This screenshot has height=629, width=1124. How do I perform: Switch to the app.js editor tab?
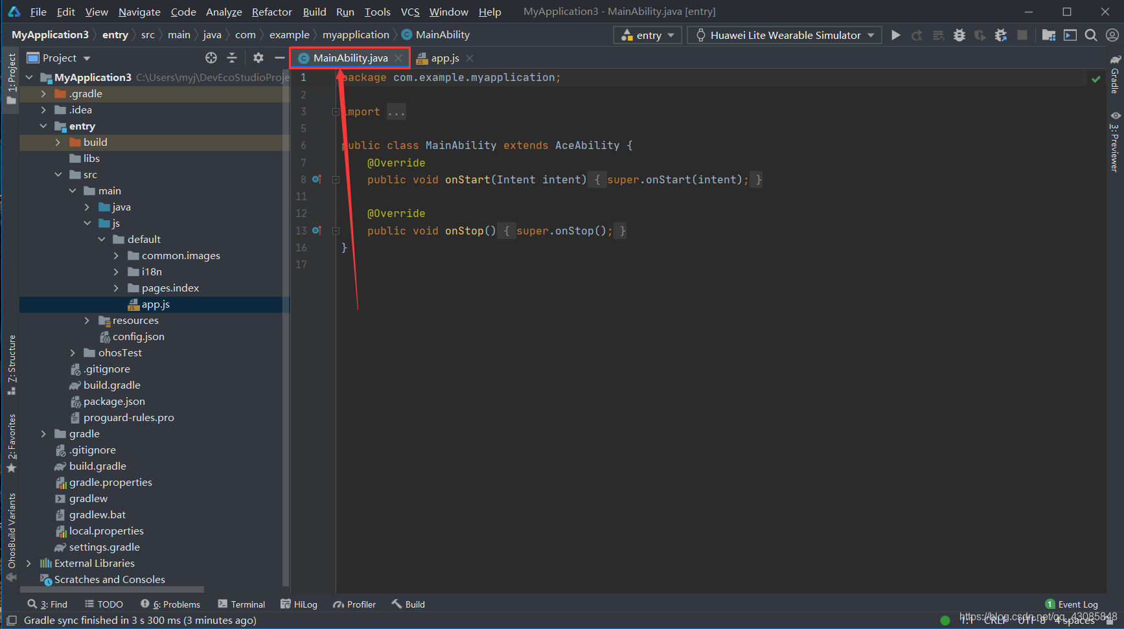[444, 58]
